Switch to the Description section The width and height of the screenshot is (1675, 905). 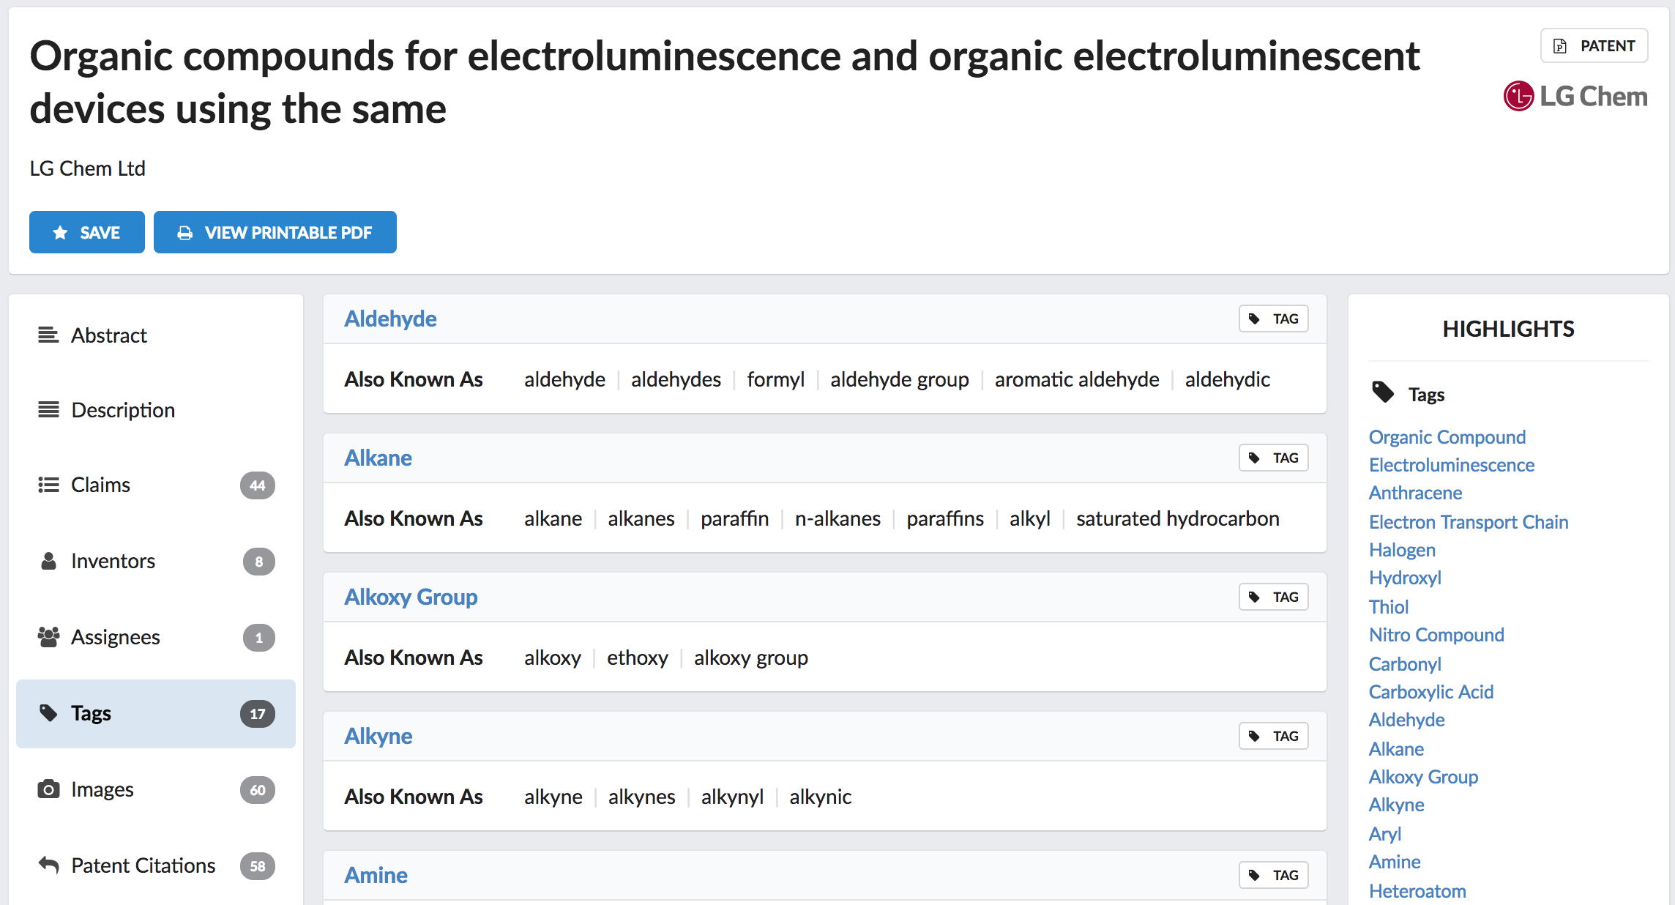tap(122, 410)
